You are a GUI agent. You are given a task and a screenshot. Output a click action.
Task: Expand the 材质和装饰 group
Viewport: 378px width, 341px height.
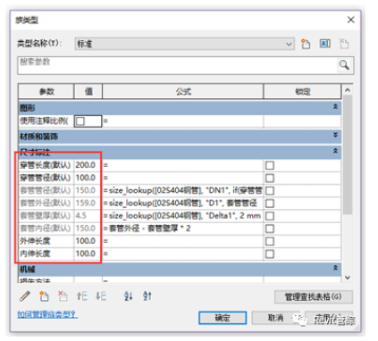click(x=335, y=135)
